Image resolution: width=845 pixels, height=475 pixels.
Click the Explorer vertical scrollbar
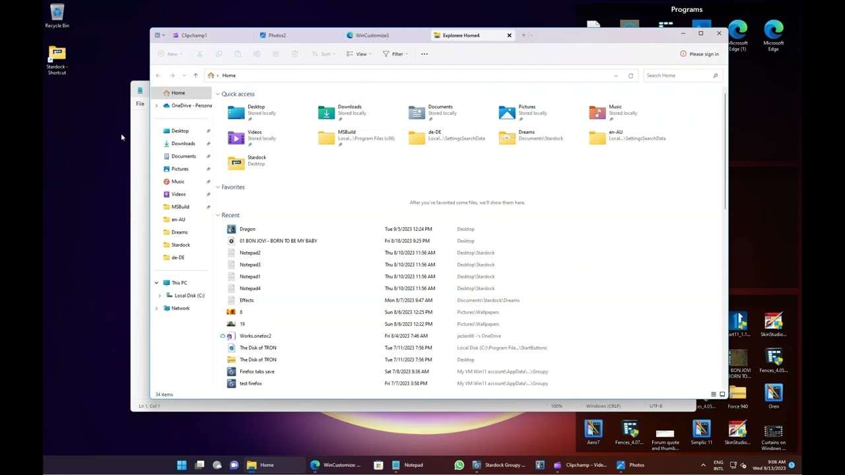[x=726, y=152]
